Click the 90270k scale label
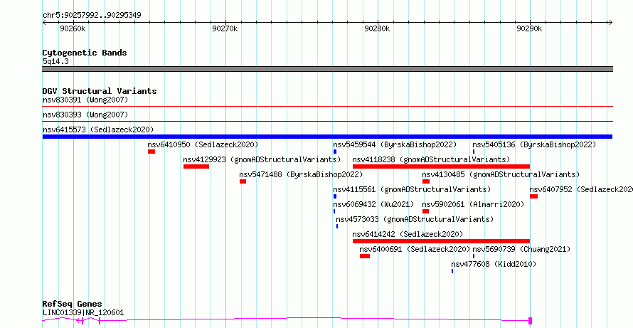 [x=225, y=28]
